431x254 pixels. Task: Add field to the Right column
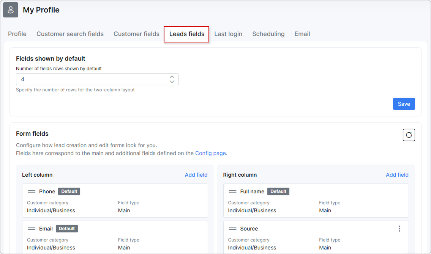397,175
